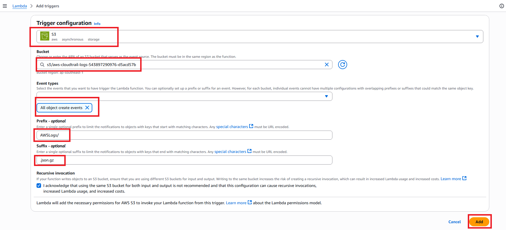
Task: Click the All object create events tag label
Action: pos(61,108)
